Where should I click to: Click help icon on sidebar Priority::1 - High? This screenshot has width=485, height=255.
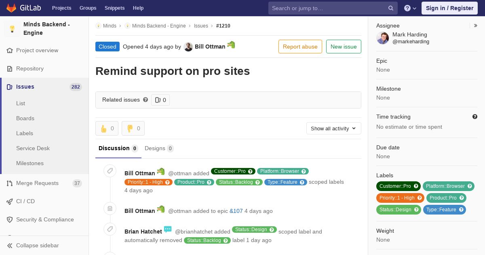click(420, 198)
